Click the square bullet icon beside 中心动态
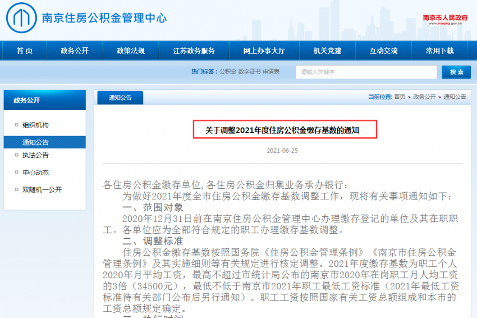Viewport: 477px width, 318px height. tap(16, 172)
